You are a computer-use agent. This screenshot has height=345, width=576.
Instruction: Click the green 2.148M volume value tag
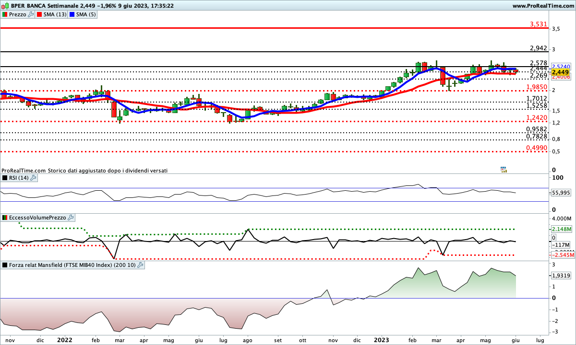tap(562, 229)
